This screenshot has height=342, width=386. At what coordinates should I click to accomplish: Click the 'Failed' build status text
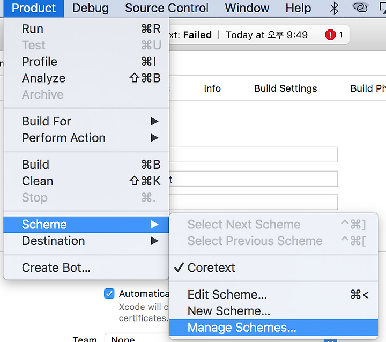[197, 35]
